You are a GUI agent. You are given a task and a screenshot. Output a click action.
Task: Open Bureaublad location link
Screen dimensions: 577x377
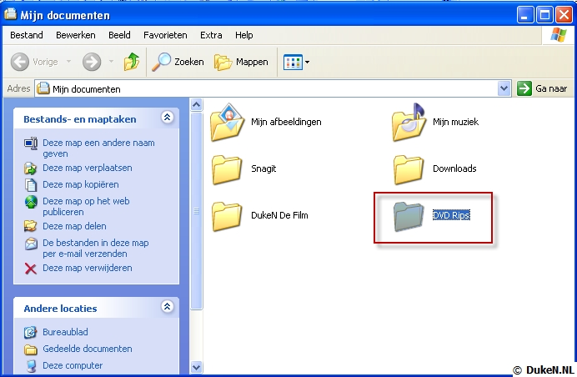point(65,332)
